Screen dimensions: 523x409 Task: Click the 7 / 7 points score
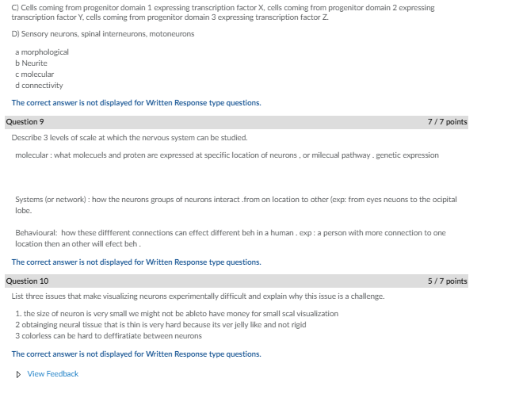(x=447, y=122)
